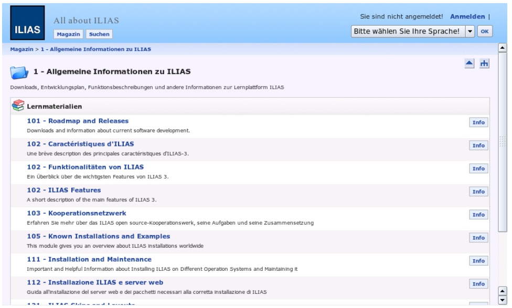The width and height of the screenshot is (512, 308).
Task: Open the tree view icon
Action: pyautogui.click(x=484, y=63)
